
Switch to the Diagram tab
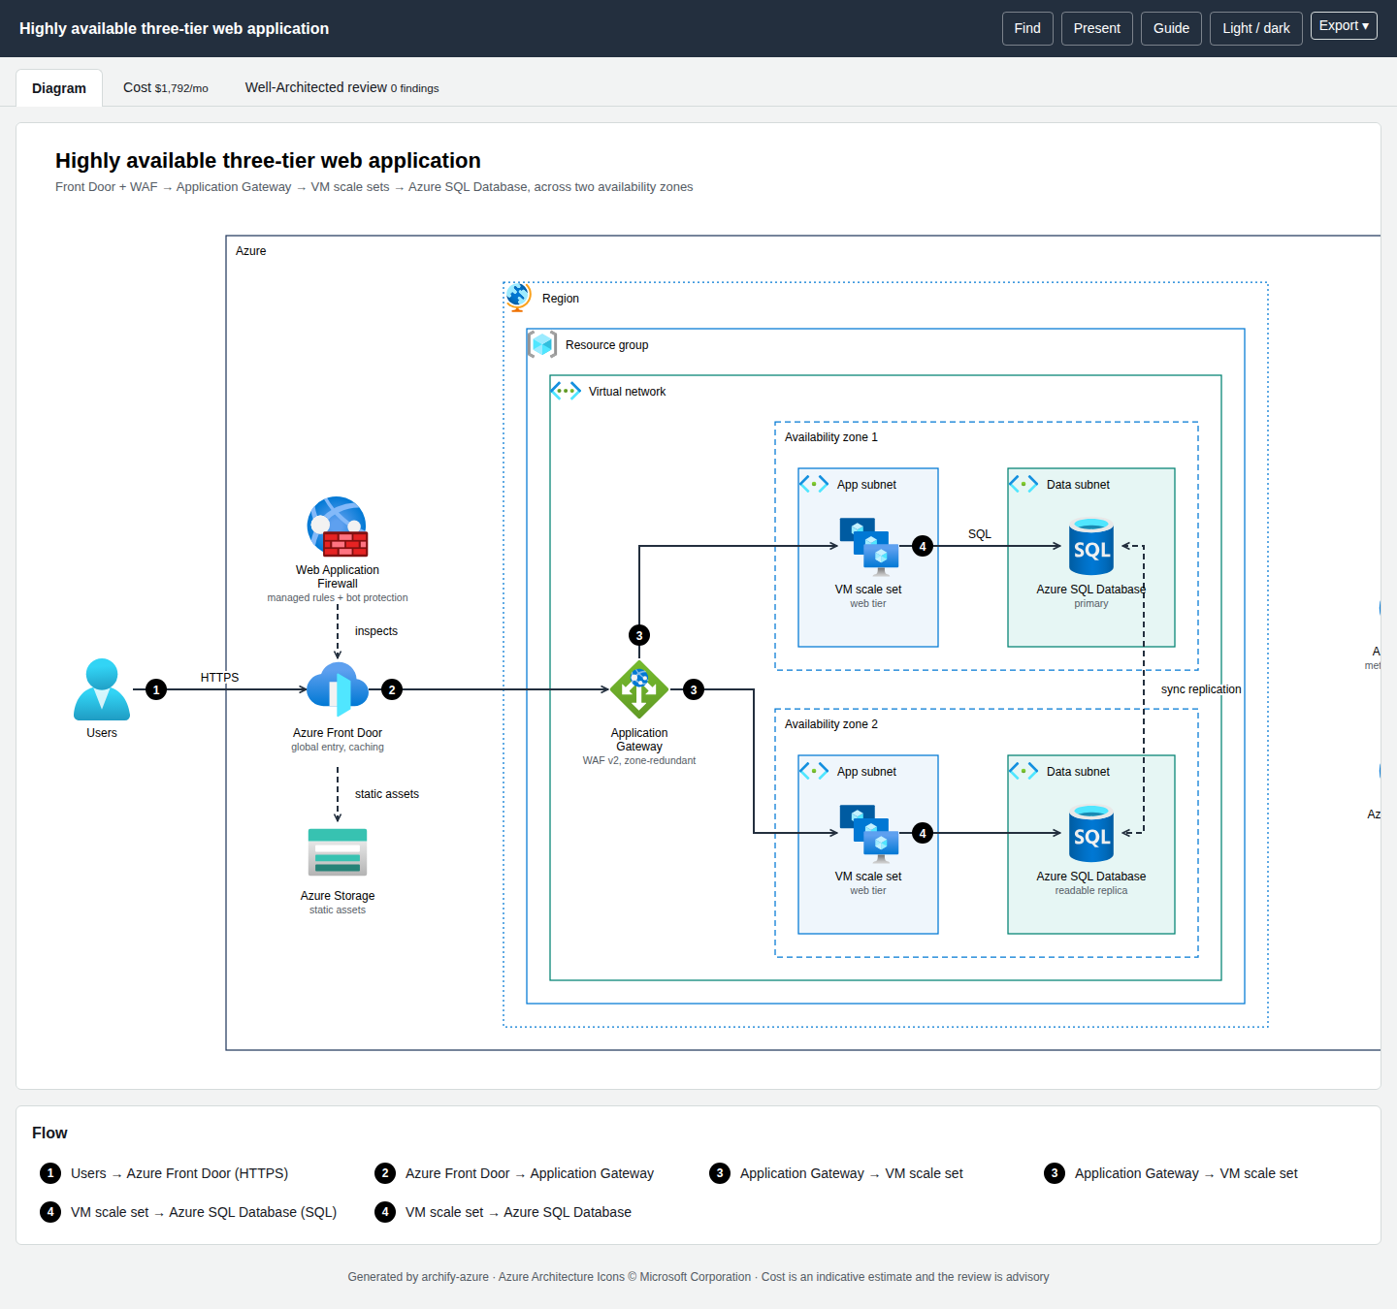pyautogui.click(x=59, y=88)
